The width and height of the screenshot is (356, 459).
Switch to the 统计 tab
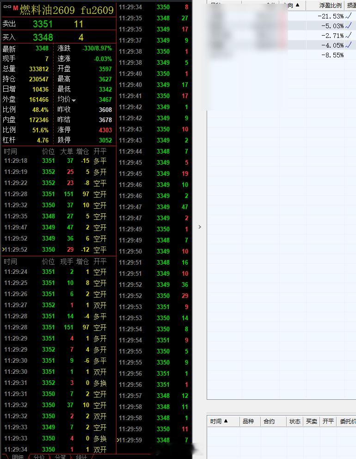(x=81, y=457)
